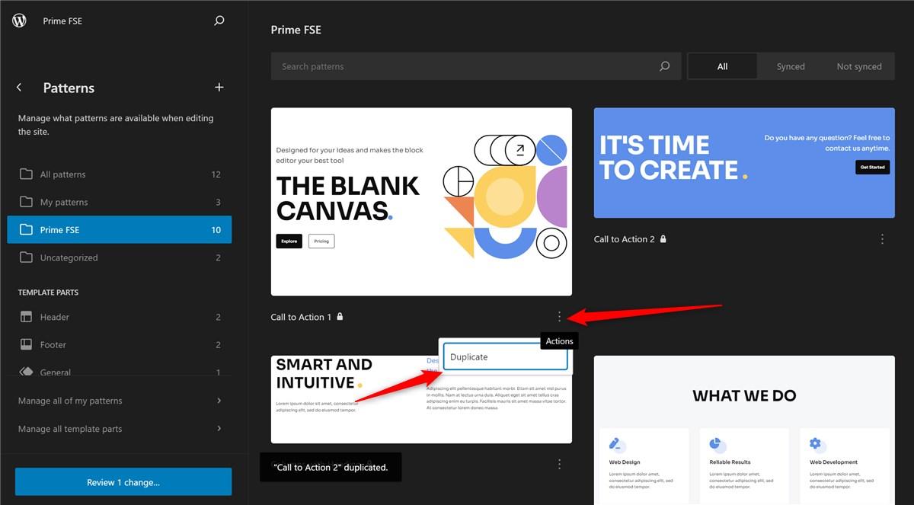The width and height of the screenshot is (914, 505).
Task: Choose Duplicate from the actions menu
Action: (x=506, y=356)
